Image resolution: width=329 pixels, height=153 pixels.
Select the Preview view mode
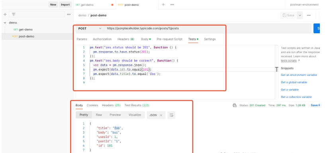point(115,115)
